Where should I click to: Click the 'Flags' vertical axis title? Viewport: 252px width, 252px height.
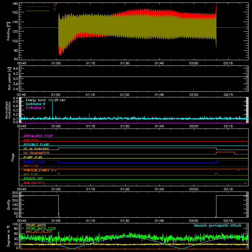13,157
